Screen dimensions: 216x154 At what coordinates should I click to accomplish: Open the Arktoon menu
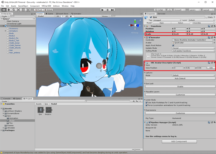tap(56, 6)
